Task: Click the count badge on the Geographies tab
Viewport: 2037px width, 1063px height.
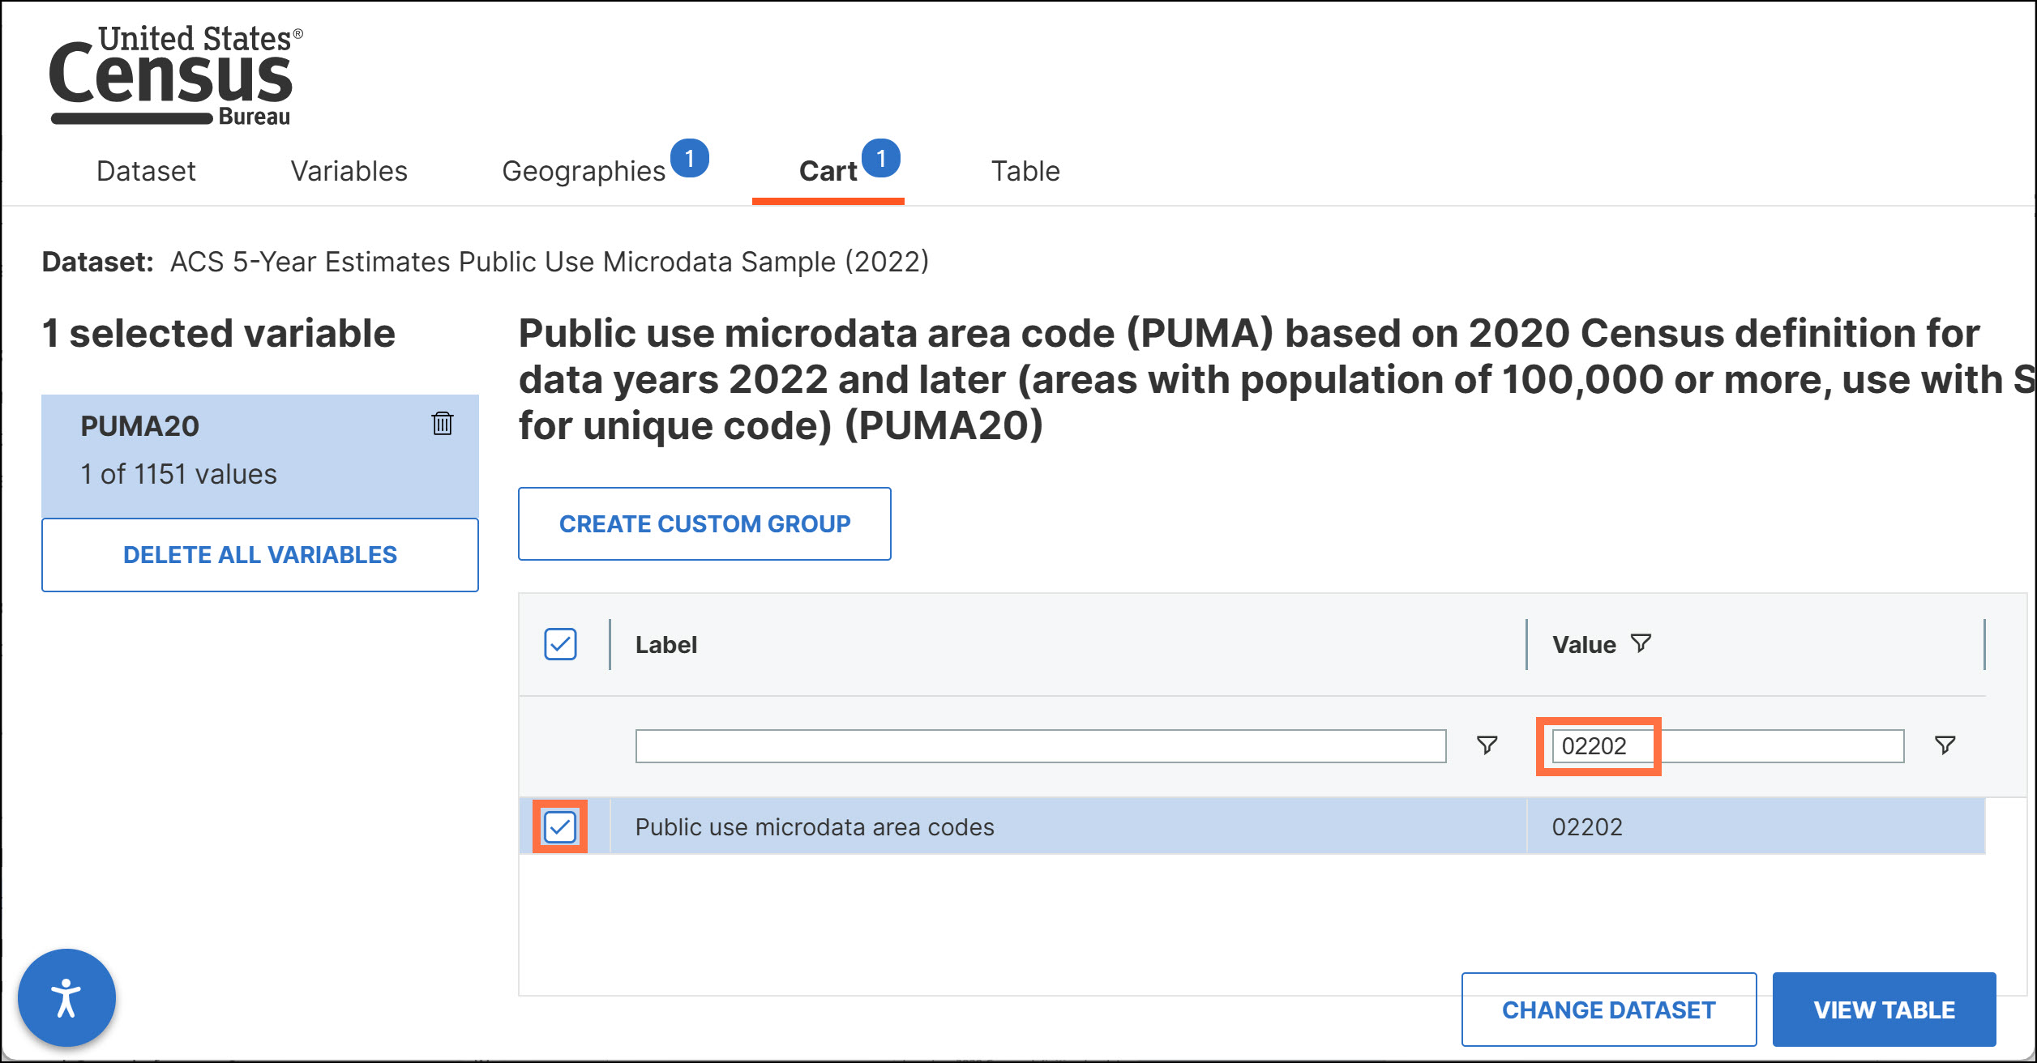Action: 690,156
